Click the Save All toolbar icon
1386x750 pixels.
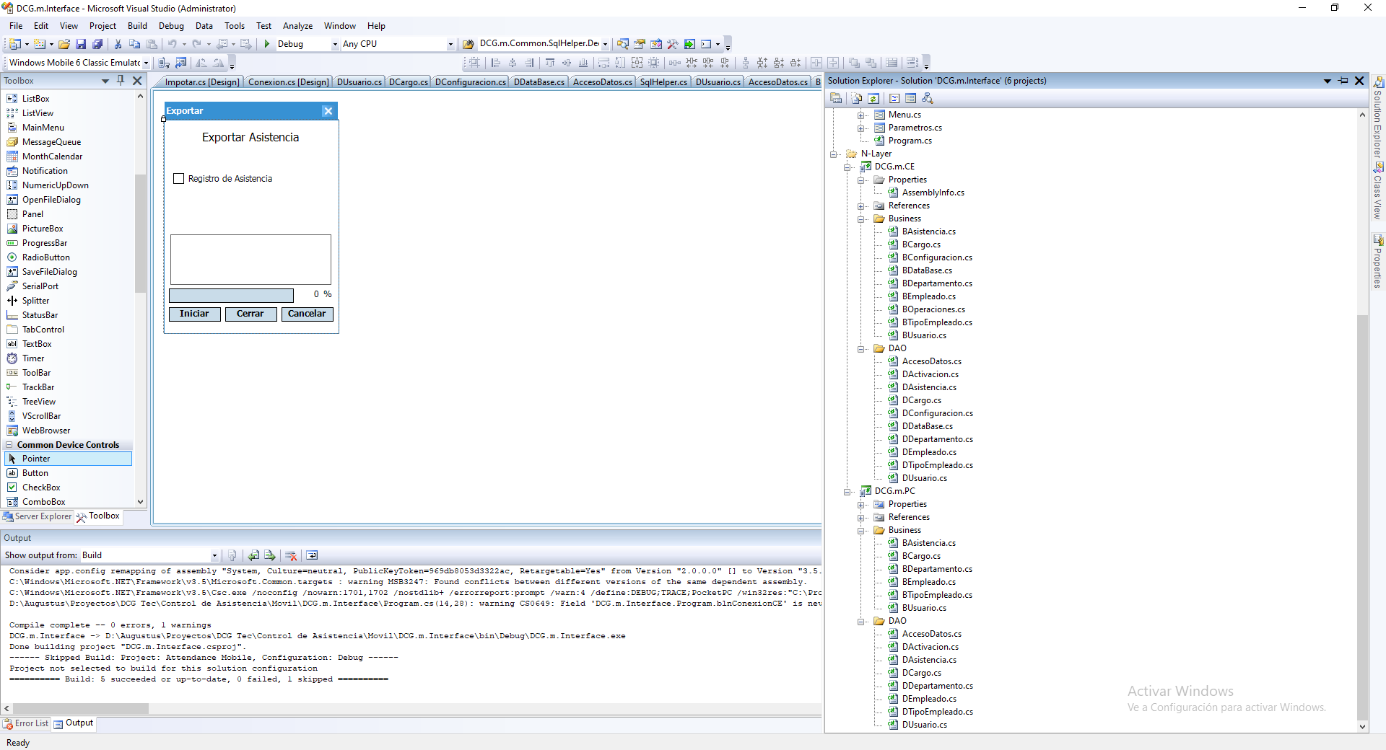tap(97, 44)
